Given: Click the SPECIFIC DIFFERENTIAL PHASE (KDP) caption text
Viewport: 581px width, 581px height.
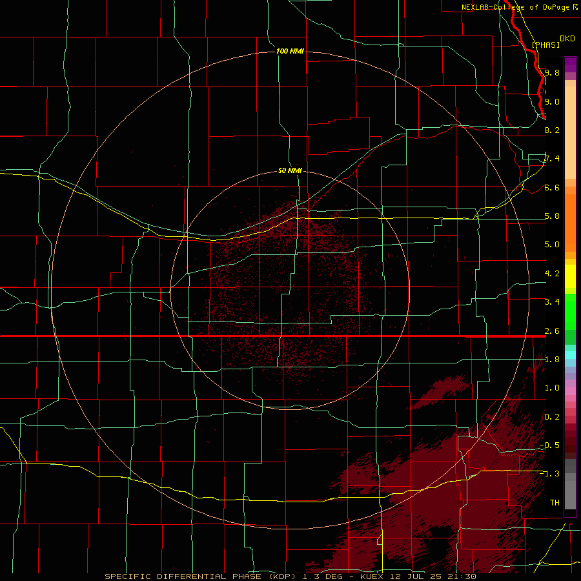Looking at the screenshot, I should click(201, 576).
